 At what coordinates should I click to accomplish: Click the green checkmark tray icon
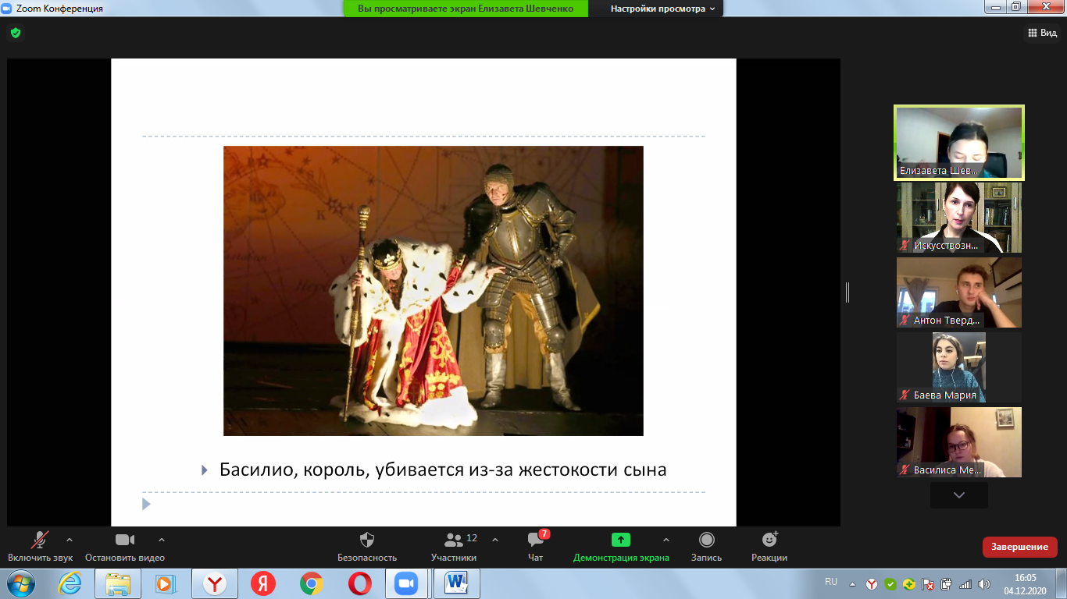click(x=890, y=583)
